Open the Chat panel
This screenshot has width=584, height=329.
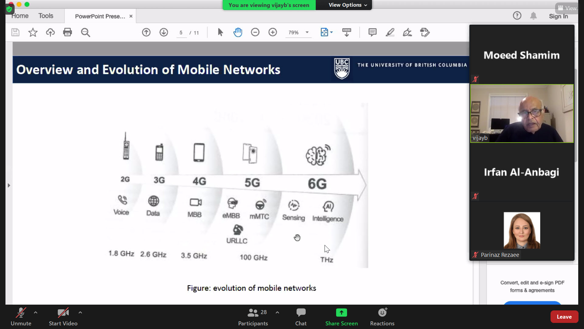click(x=301, y=317)
